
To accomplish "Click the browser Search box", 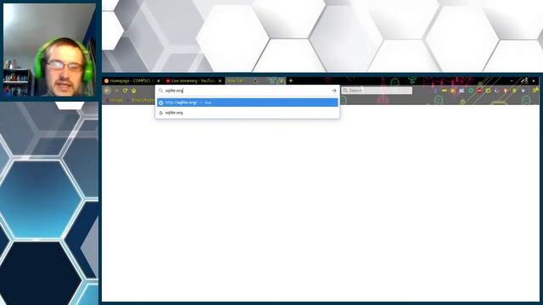I will pyautogui.click(x=377, y=91).
